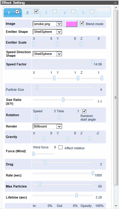
Task: Uncheck the tab 1 enable checkbox
Action: click(17, 12)
